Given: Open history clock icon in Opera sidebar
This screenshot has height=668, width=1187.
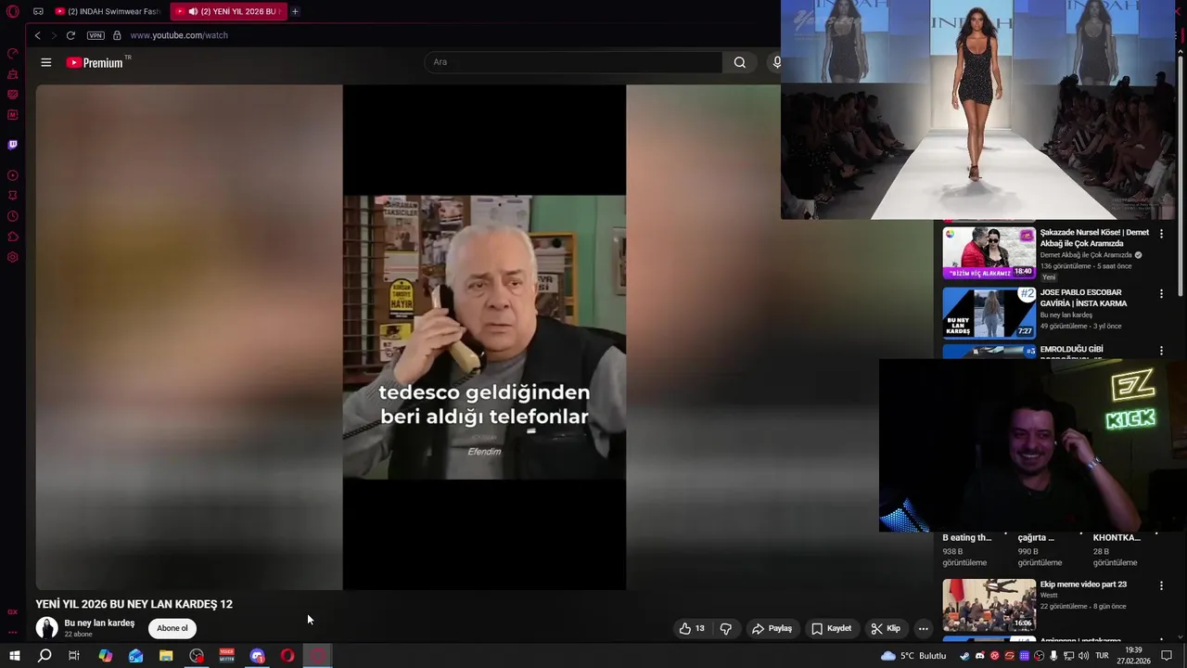Looking at the screenshot, I should (12, 216).
